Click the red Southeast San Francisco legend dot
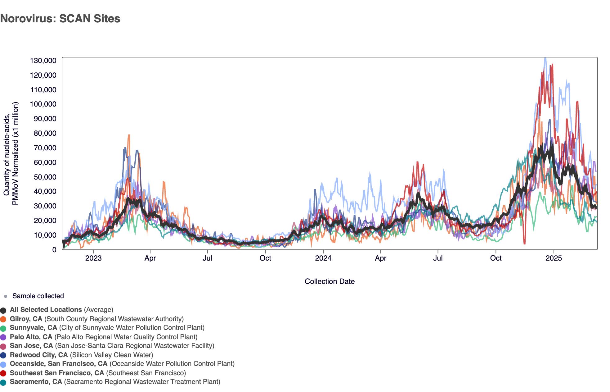The height and width of the screenshot is (392, 610). pos(3,373)
